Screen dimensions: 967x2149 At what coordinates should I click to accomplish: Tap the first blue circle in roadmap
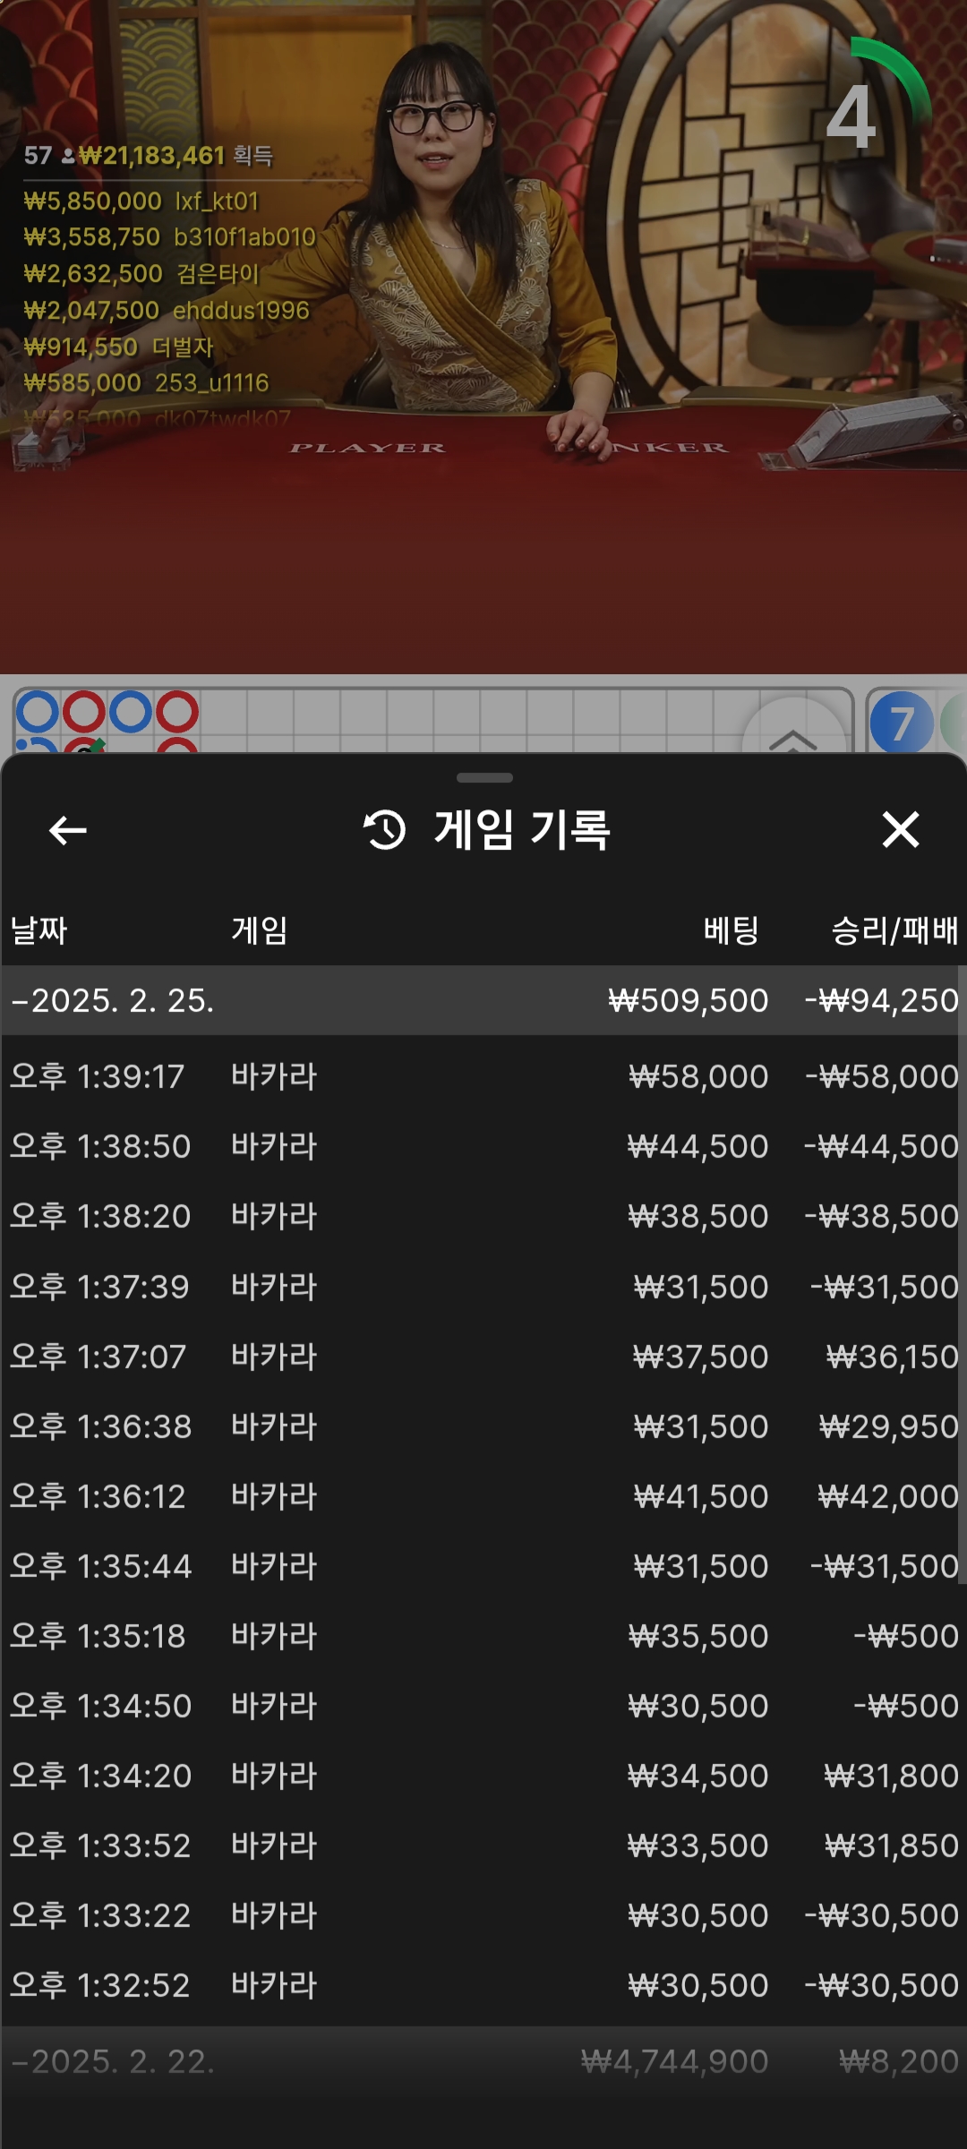point(38,712)
